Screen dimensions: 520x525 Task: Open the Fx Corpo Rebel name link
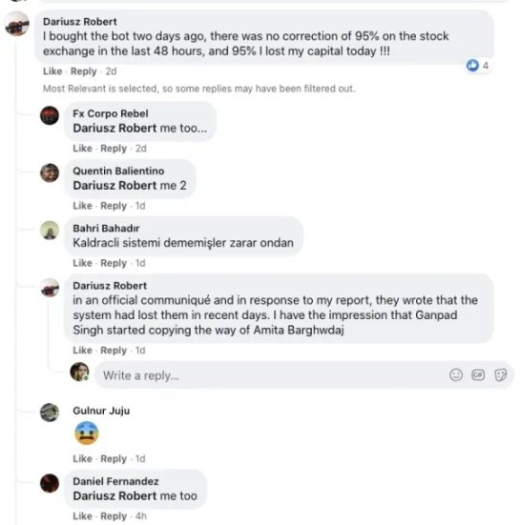pyautogui.click(x=111, y=113)
